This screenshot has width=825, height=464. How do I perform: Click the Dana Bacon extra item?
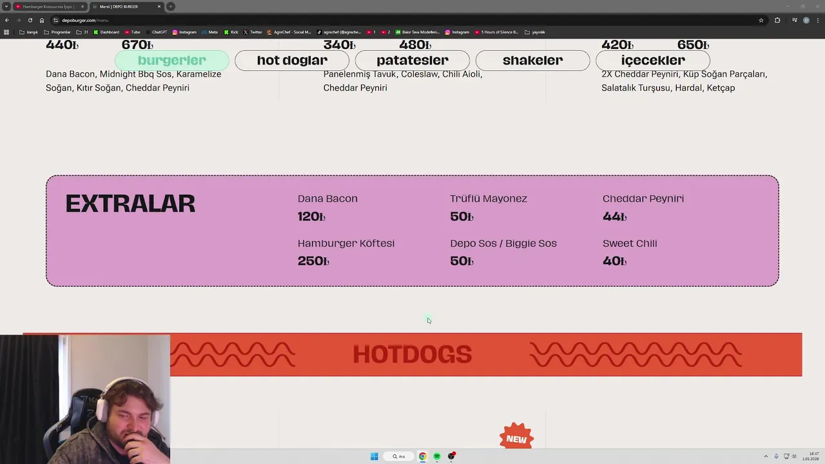coord(327,198)
